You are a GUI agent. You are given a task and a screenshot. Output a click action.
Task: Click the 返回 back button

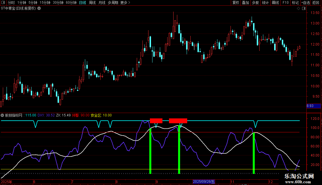[316, 3]
